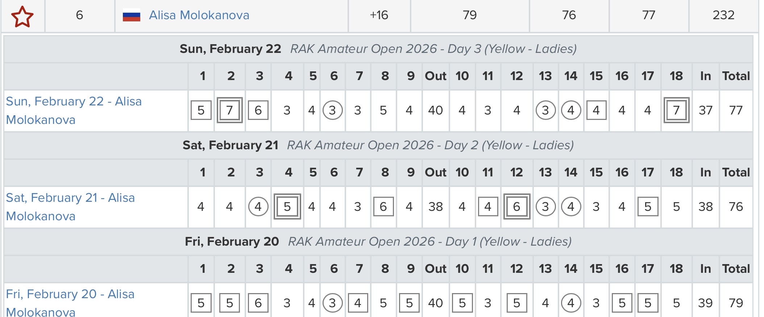Image resolution: width=764 pixels, height=317 pixels.
Task: Click Sunday's hole 2 double-bogey score 7
Action: pos(229,110)
